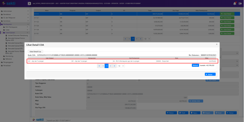Click page 1 in dialog pagination
This screenshot has height=122, width=244.
tap(106, 66)
